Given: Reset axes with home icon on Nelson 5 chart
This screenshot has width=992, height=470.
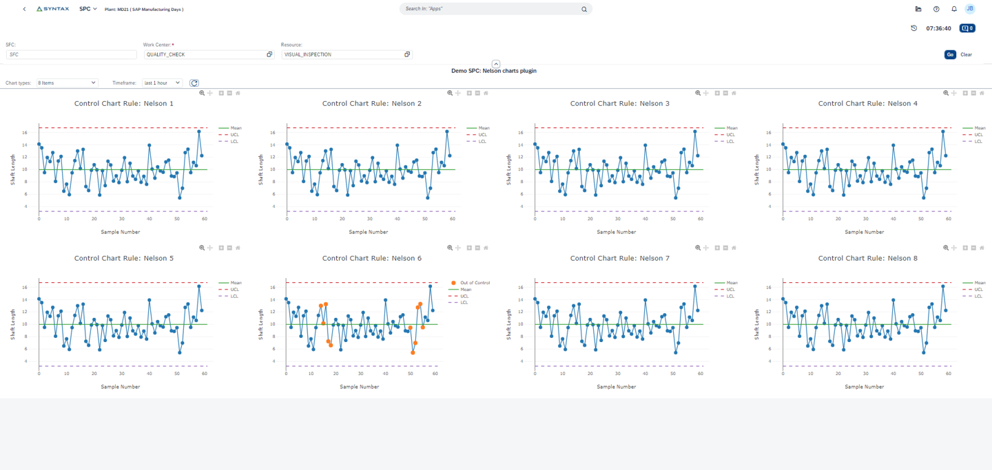Looking at the screenshot, I should click(237, 248).
